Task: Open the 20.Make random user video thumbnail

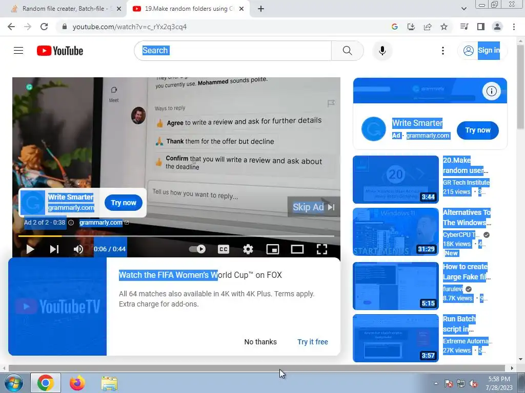Action: click(396, 180)
